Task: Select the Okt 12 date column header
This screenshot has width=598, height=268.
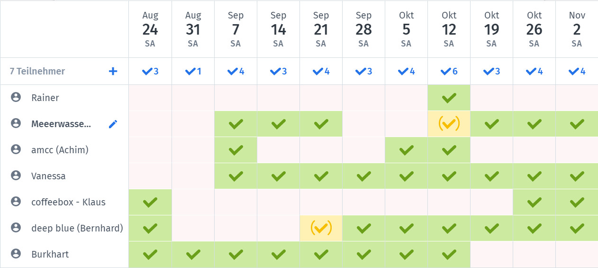Action: pyautogui.click(x=449, y=29)
